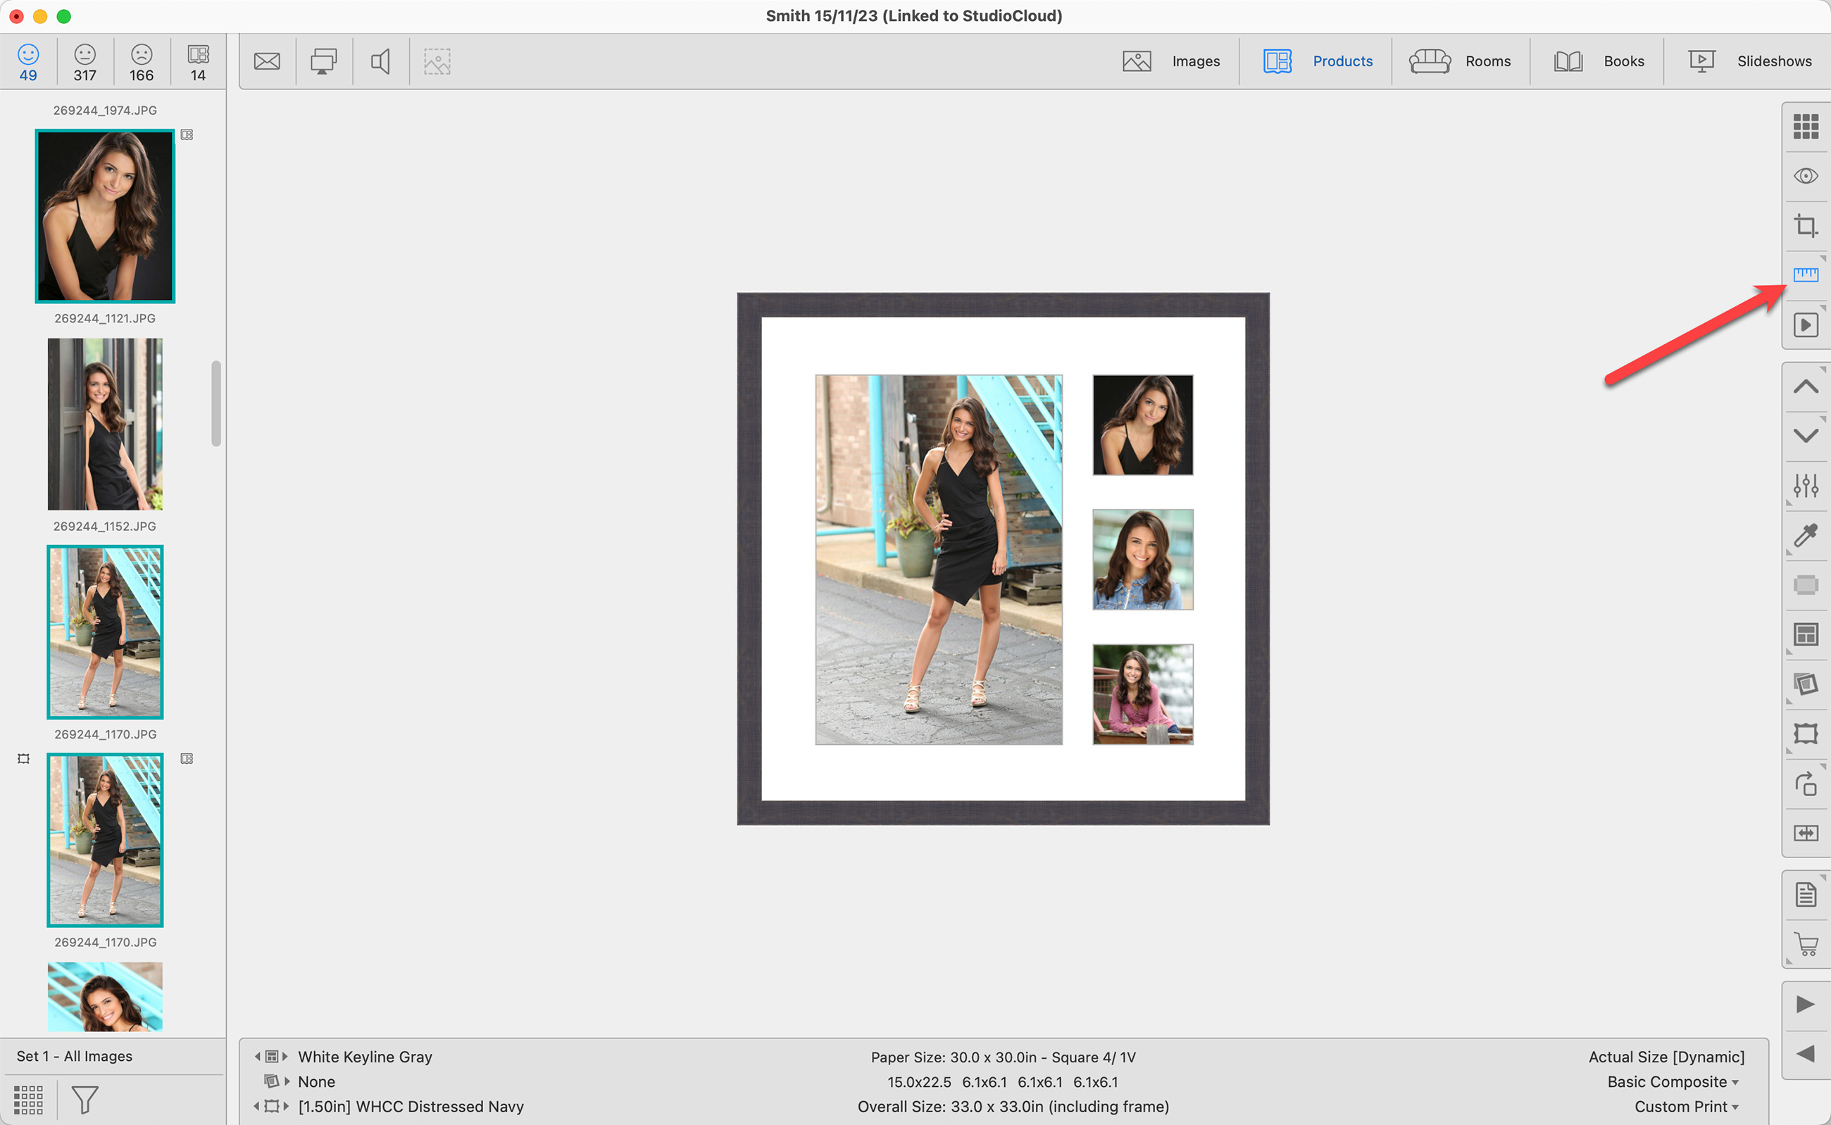Click the eyedropper color picker tool
Viewport: 1831px width, 1125px height.
pyautogui.click(x=1805, y=535)
